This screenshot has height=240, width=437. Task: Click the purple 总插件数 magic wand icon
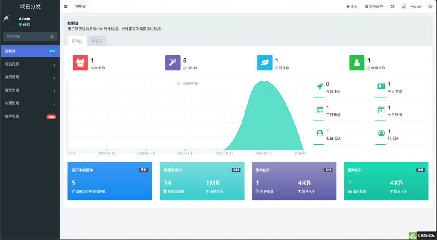tap(172, 63)
